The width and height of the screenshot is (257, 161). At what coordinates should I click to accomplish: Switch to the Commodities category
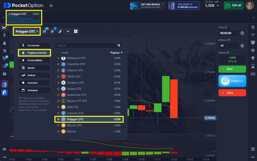34,60
